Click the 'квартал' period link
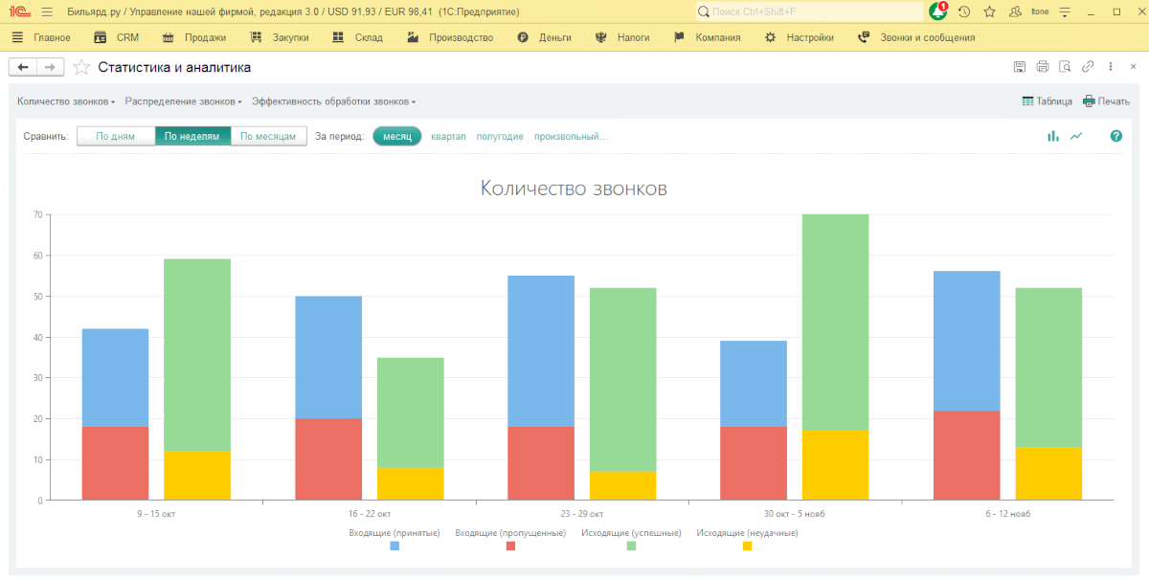Viewport: 1149px width, 580px height. [x=448, y=136]
